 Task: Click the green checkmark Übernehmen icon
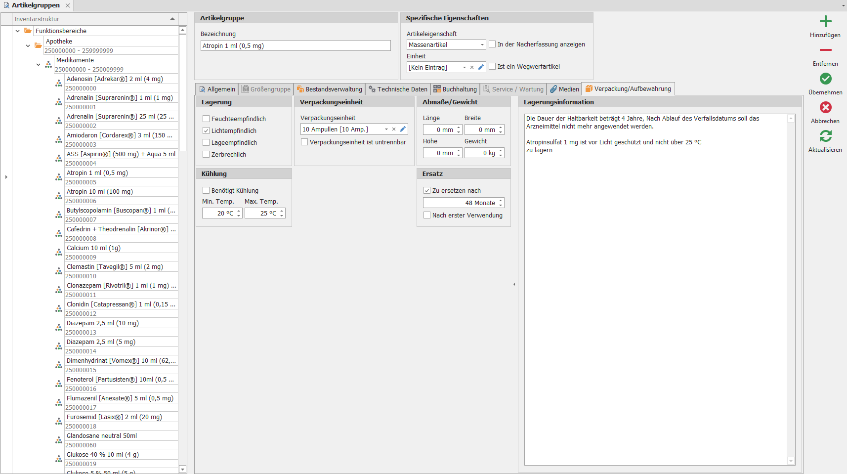pos(825,79)
